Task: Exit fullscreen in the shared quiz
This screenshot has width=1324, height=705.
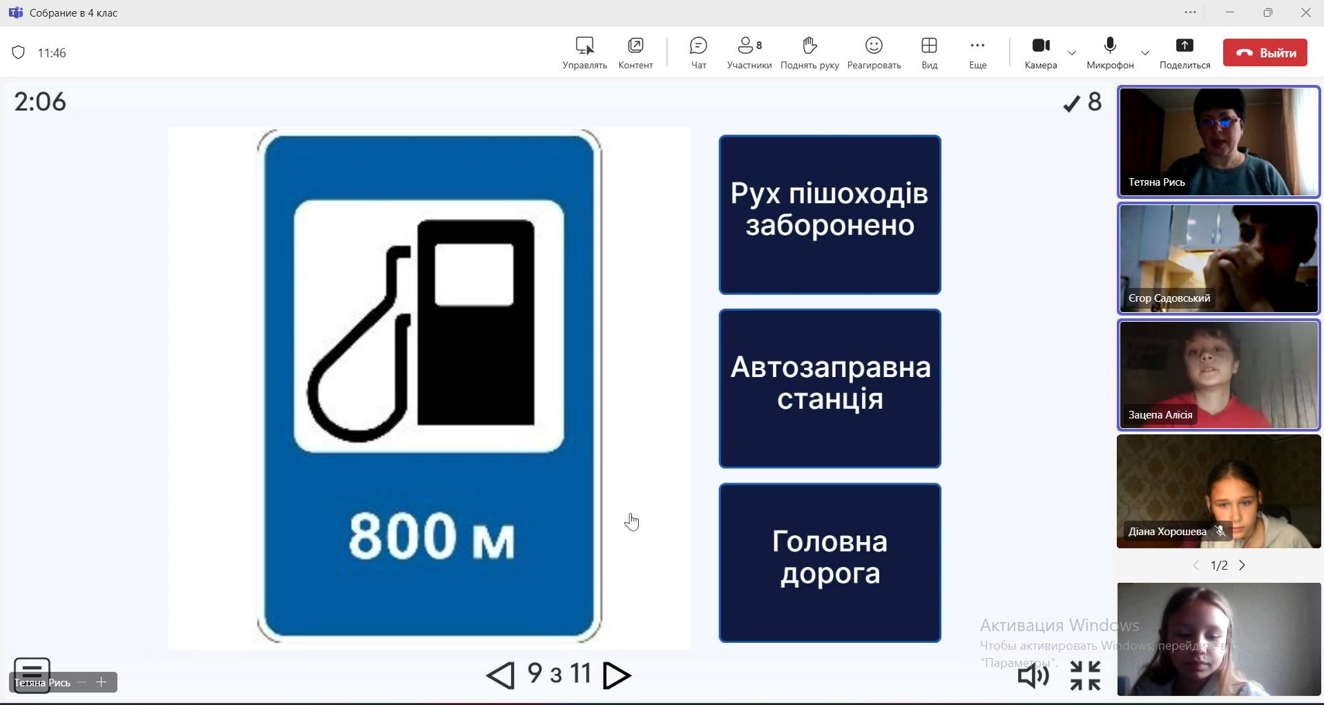Action: [1085, 675]
